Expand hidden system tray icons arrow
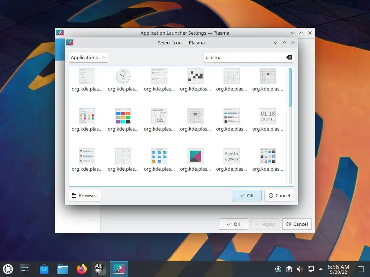Image resolution: width=370 pixels, height=277 pixels. point(321,269)
